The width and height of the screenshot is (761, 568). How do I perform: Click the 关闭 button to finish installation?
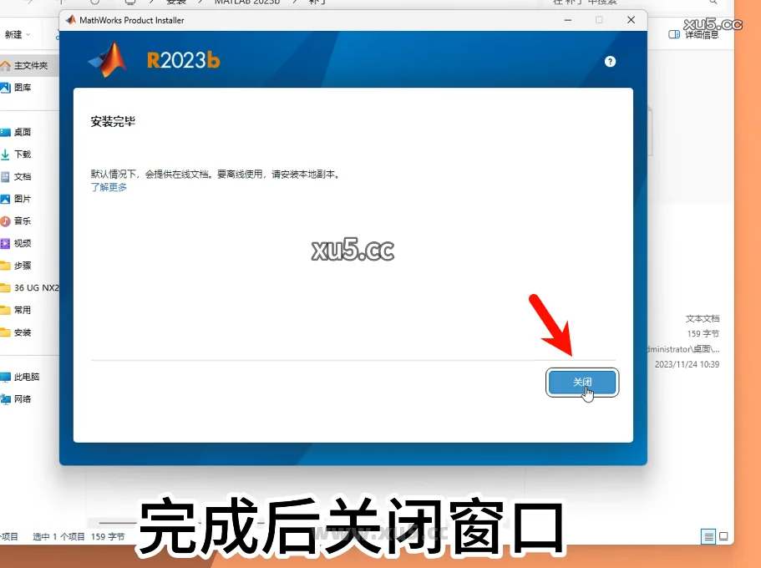[582, 382]
